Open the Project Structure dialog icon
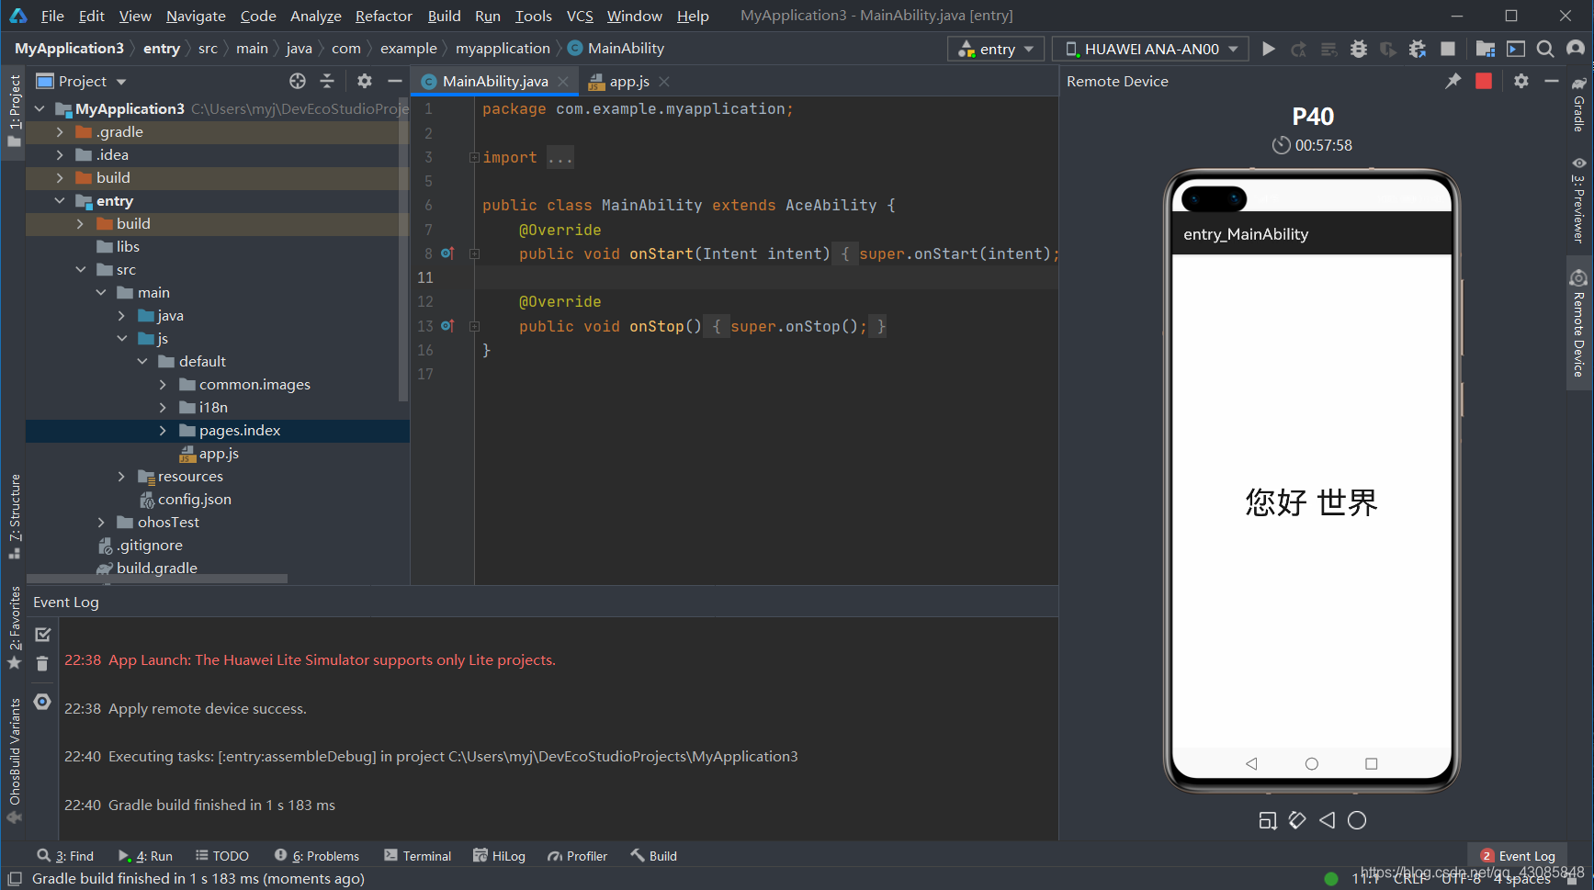 1485,49
